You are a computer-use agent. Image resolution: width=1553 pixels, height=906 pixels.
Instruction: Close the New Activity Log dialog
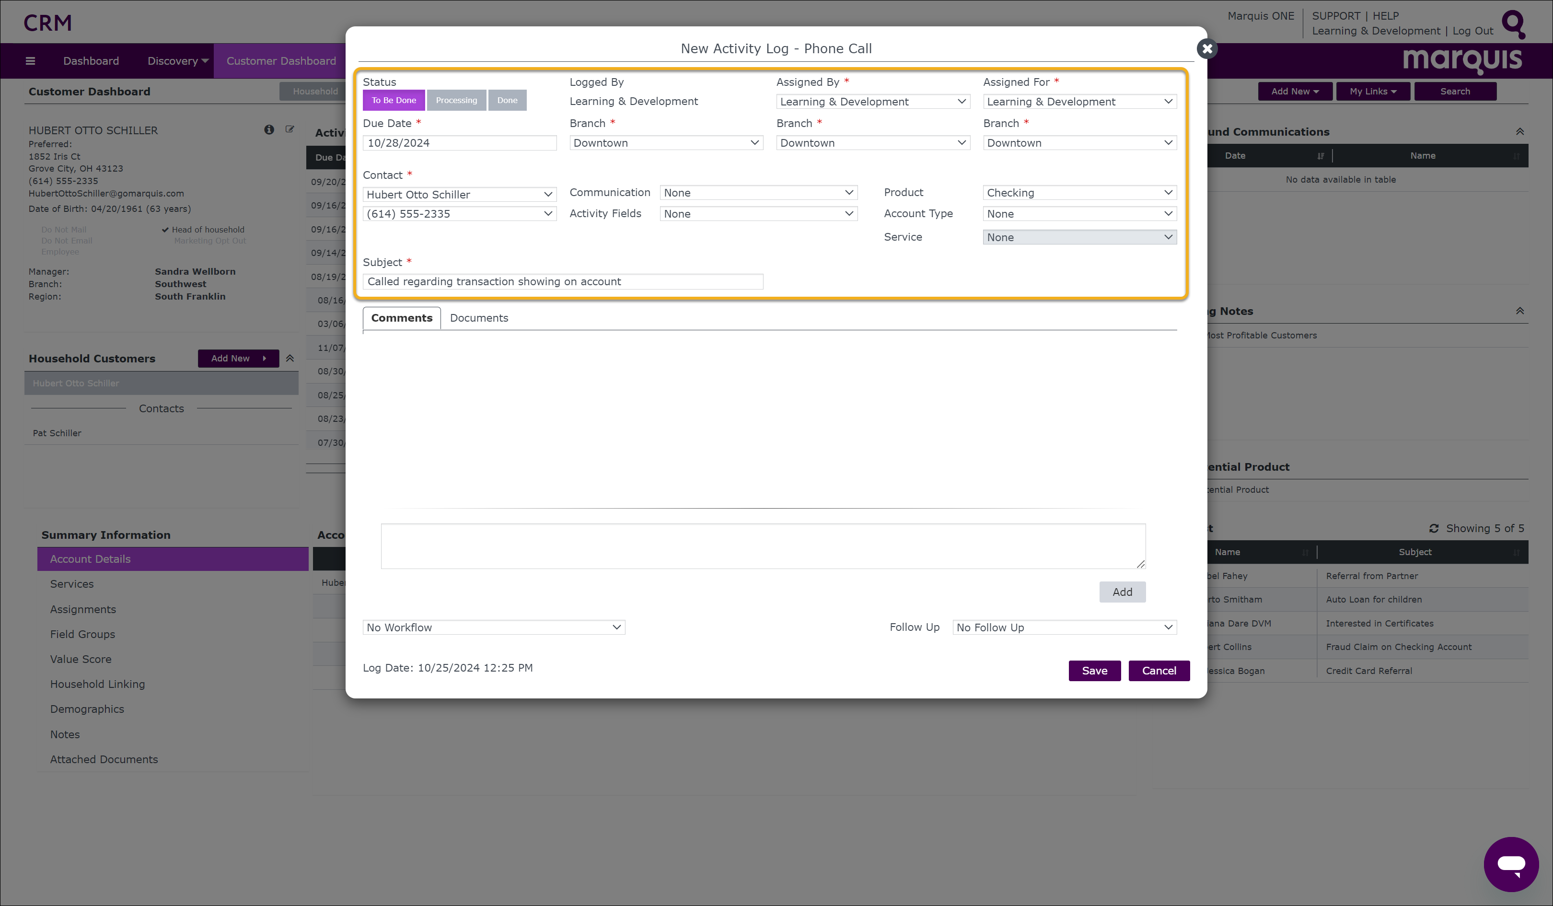click(1206, 48)
